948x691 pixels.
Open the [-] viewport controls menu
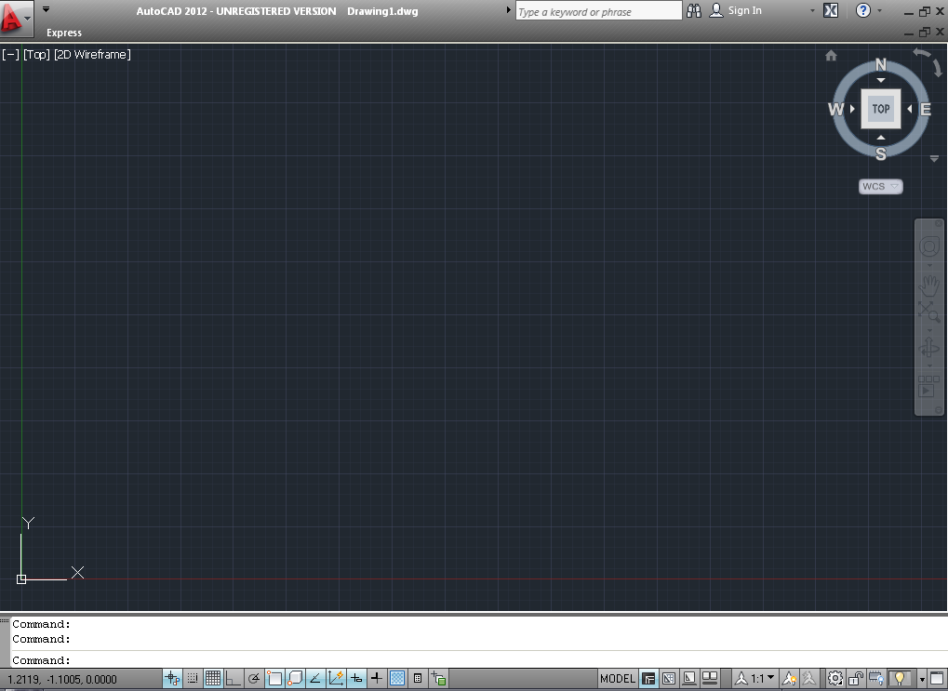[11, 55]
